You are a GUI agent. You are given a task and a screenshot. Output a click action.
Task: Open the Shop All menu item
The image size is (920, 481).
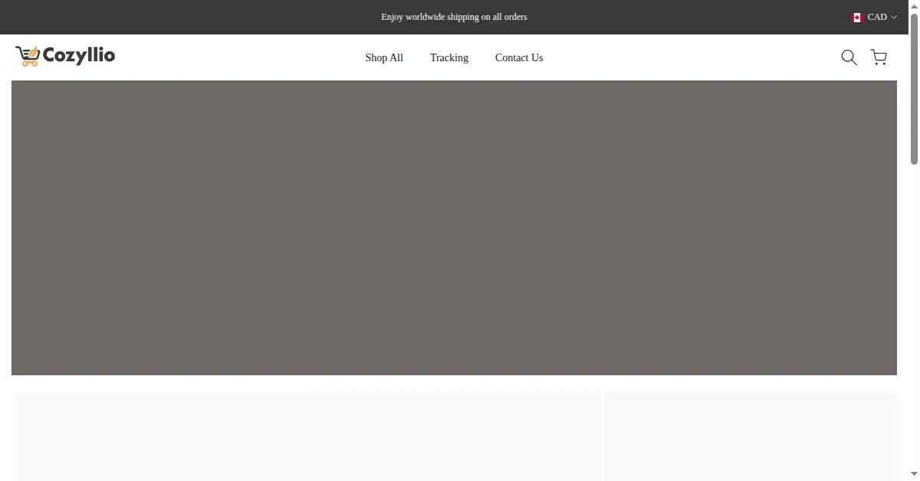click(x=384, y=57)
